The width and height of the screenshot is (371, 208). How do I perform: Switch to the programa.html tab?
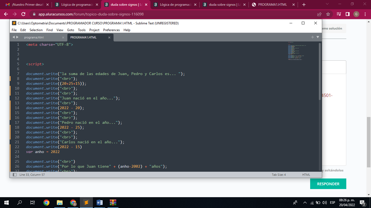point(34,37)
